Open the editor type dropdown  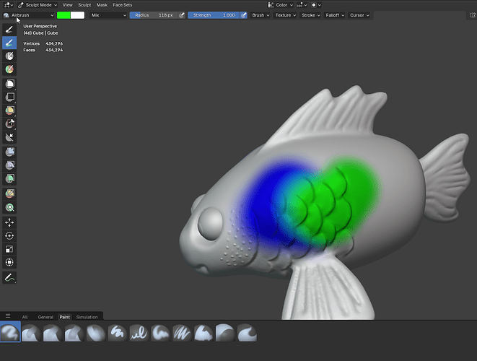pos(9,5)
